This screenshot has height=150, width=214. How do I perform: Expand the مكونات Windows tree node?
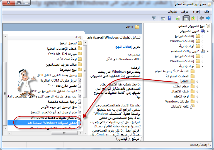tap(197, 102)
